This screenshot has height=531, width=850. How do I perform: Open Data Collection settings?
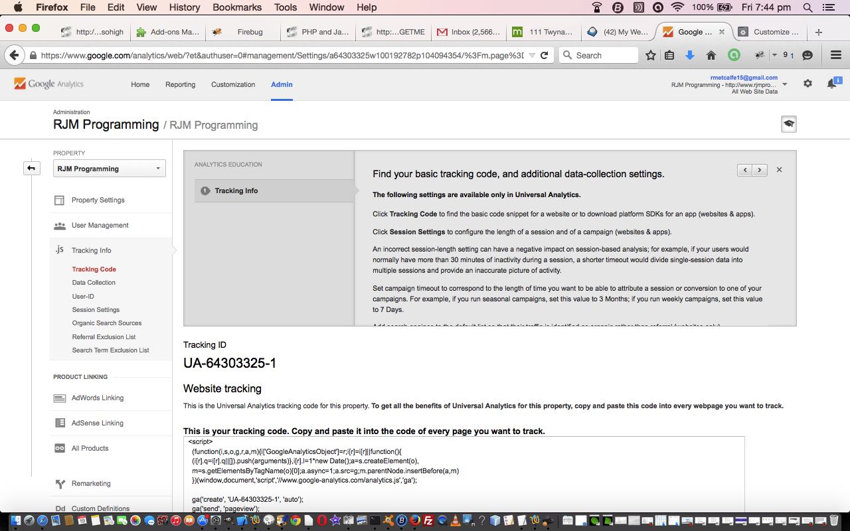coord(94,283)
